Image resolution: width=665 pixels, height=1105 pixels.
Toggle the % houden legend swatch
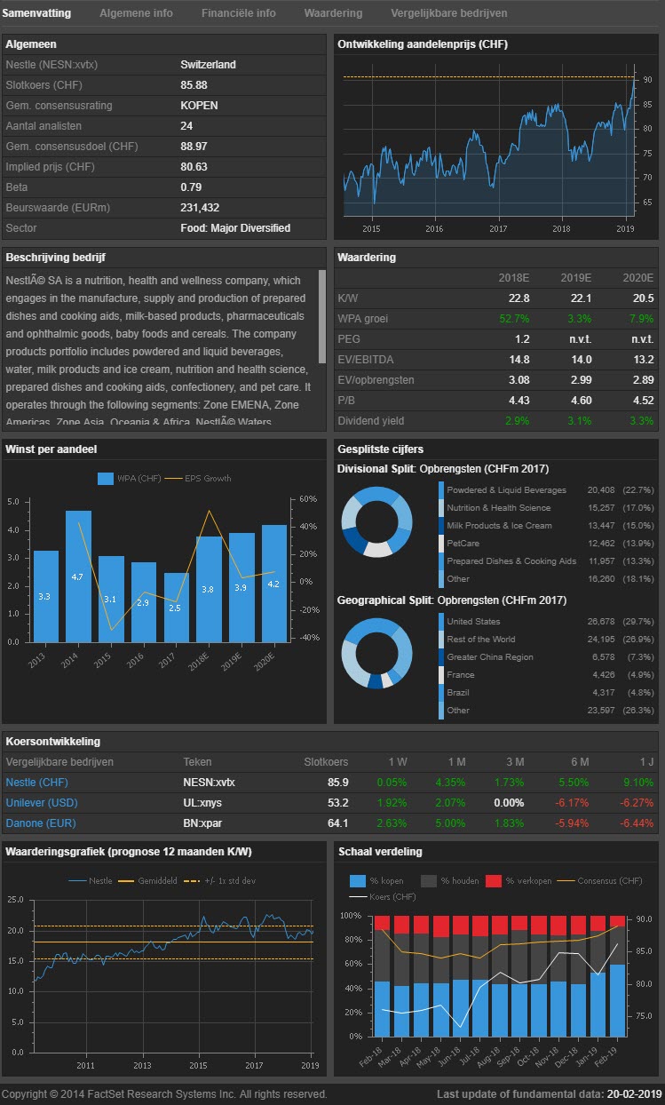(x=427, y=880)
